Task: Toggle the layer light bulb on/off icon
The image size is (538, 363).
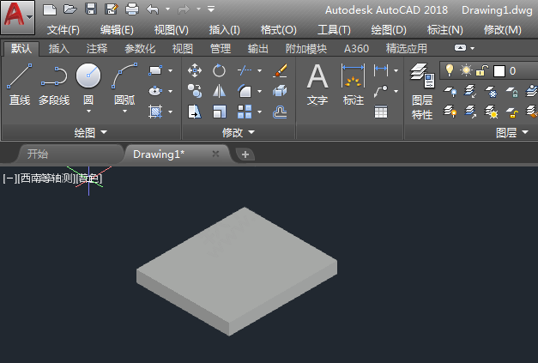Action: 449,70
